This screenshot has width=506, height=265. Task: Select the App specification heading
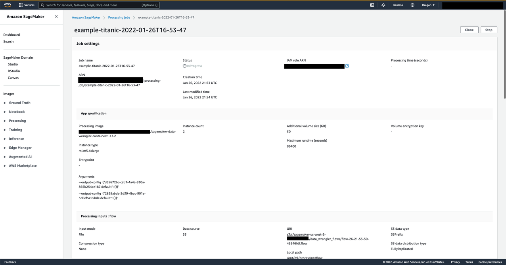(94, 113)
